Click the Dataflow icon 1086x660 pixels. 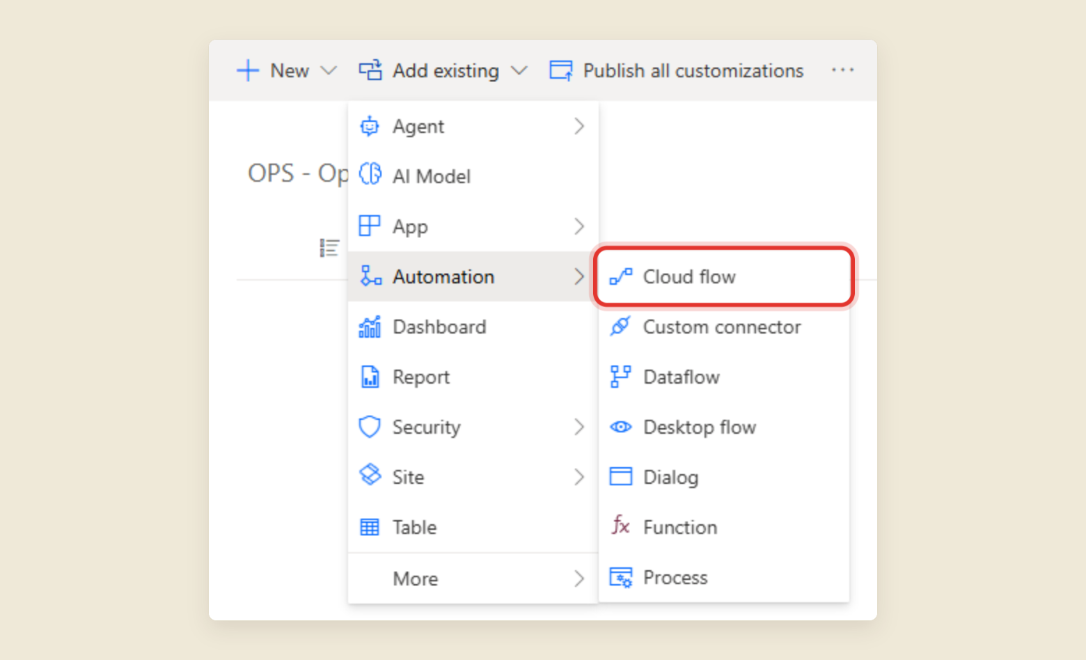click(x=620, y=376)
